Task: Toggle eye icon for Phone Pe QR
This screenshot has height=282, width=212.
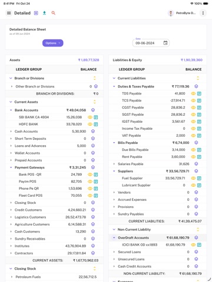Action: pos(90,189)
